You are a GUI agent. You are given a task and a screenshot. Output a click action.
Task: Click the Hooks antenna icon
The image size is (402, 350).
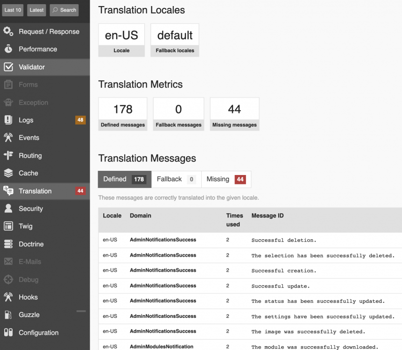point(8,297)
